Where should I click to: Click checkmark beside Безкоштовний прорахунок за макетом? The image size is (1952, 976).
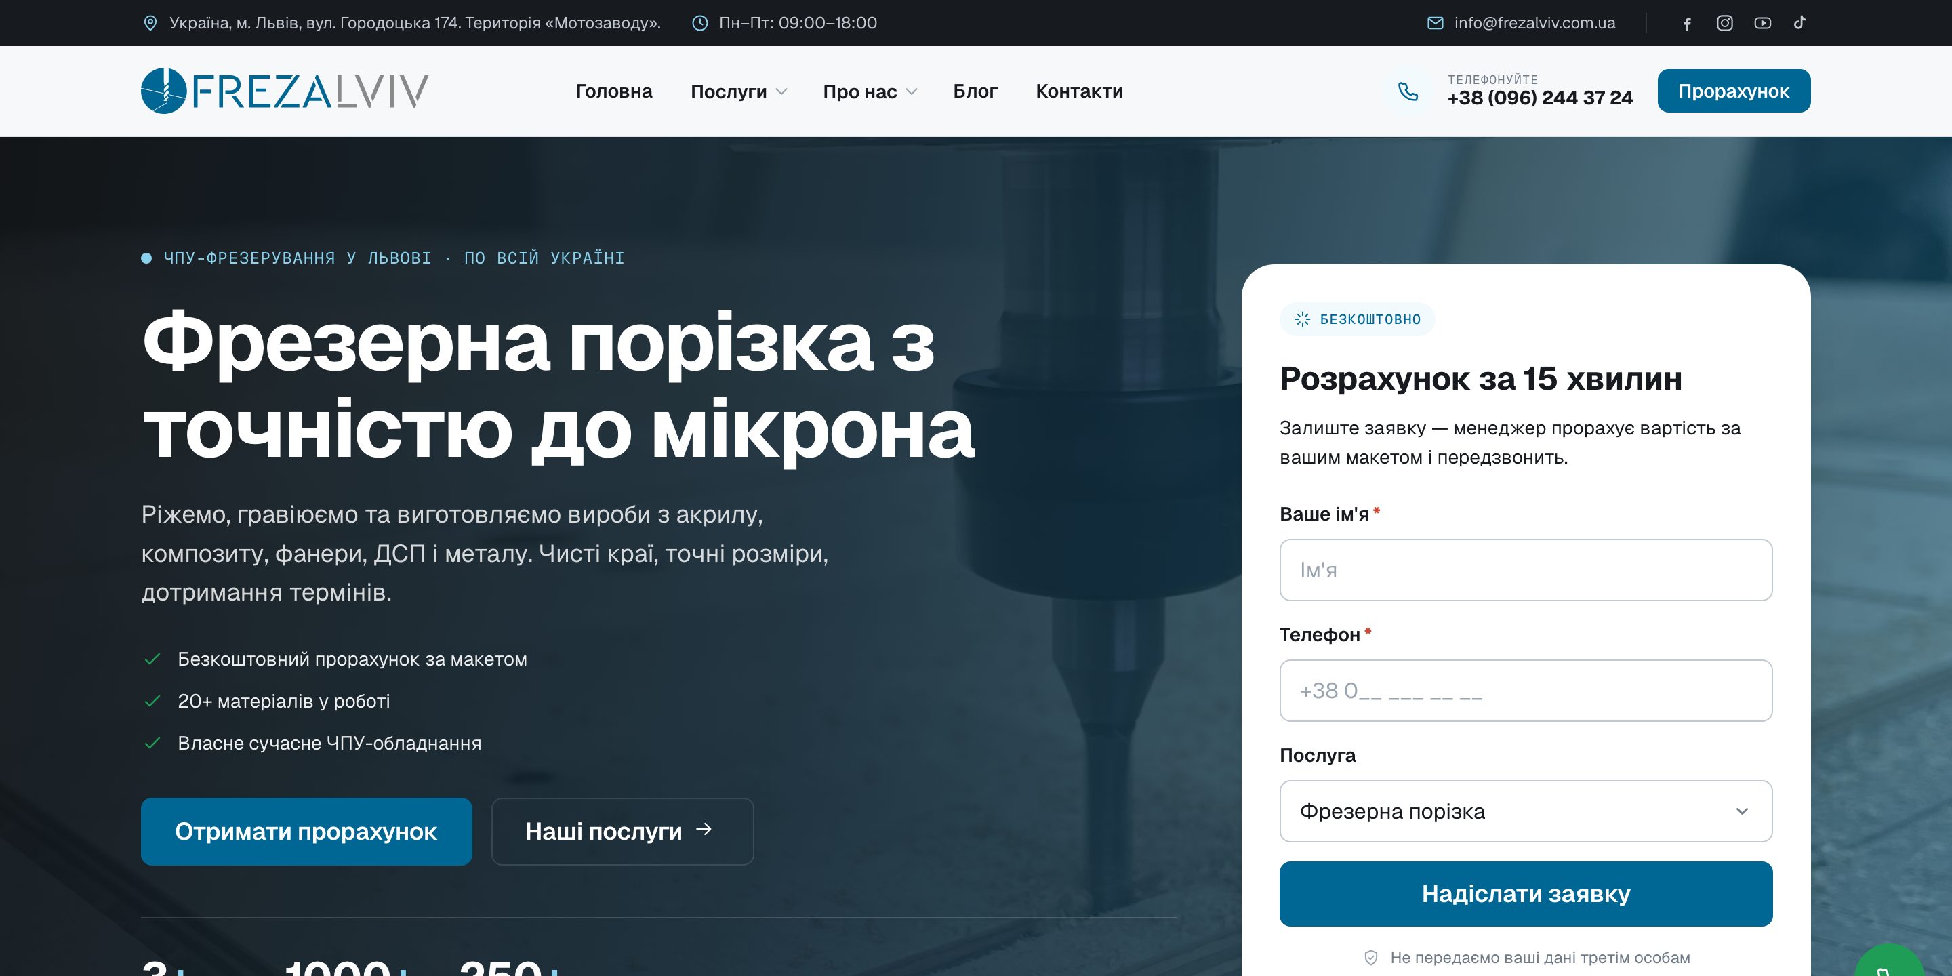click(x=152, y=659)
